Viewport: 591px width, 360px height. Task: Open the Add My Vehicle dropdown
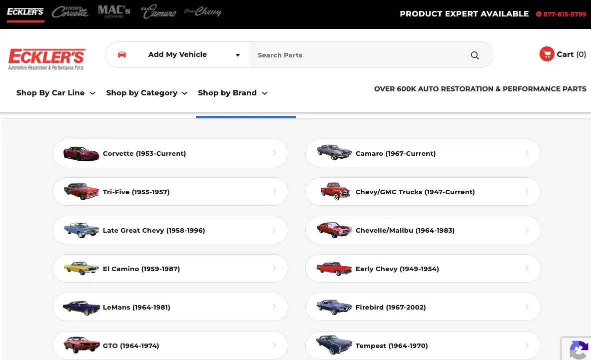click(x=177, y=54)
